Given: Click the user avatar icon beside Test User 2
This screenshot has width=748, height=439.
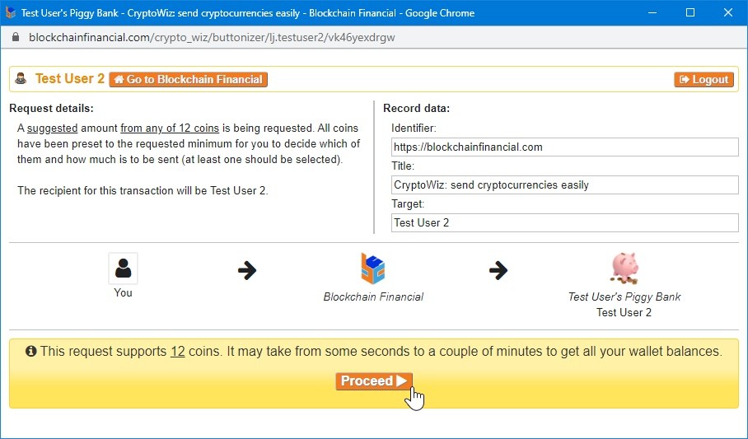Looking at the screenshot, I should click(x=21, y=80).
